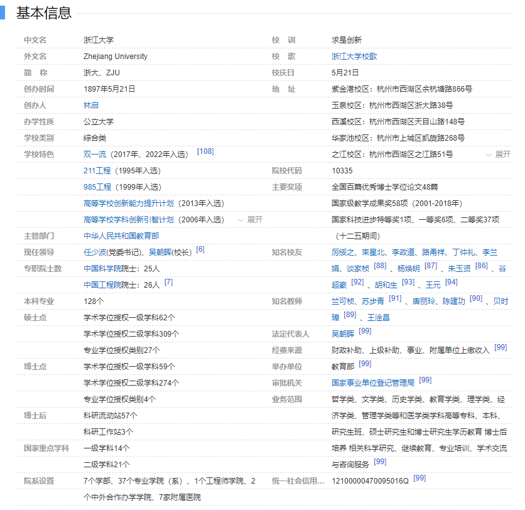The width and height of the screenshot is (525, 510).
Task: Expand the school features 展开 toggle
Action: pos(249,220)
